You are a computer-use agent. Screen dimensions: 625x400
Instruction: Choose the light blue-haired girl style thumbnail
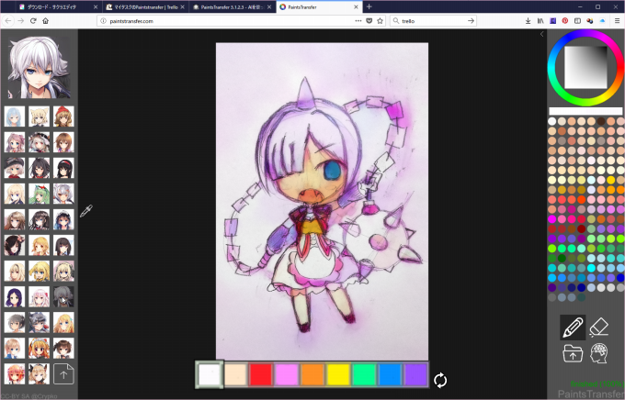pyautogui.click(x=15, y=117)
